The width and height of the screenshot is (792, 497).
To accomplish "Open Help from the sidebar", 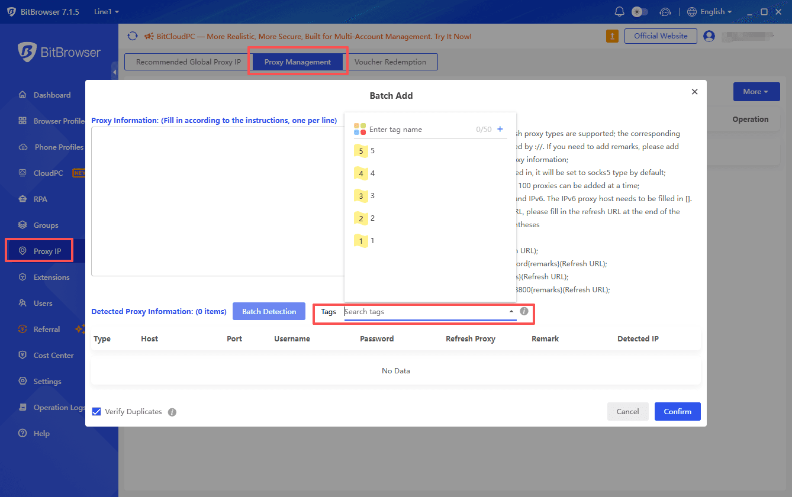I will point(34,433).
